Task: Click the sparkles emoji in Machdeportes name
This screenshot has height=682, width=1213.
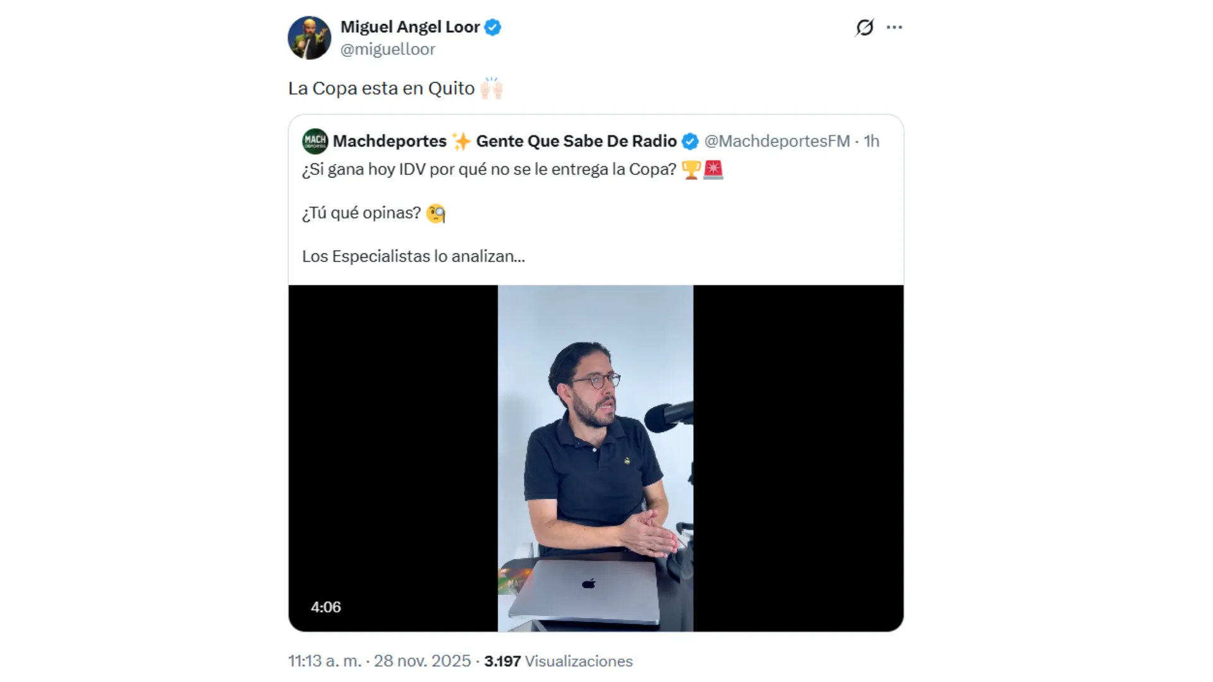Action: point(461,141)
